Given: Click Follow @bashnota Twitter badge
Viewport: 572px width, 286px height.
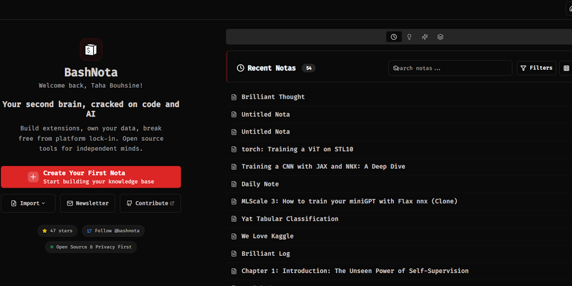Looking at the screenshot, I should pyautogui.click(x=113, y=231).
